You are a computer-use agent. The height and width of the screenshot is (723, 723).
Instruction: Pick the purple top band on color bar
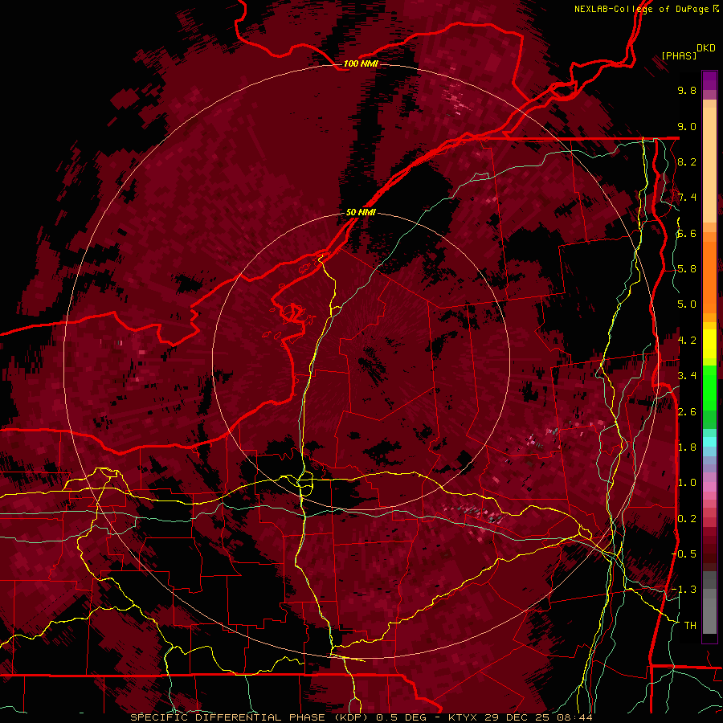(x=709, y=81)
